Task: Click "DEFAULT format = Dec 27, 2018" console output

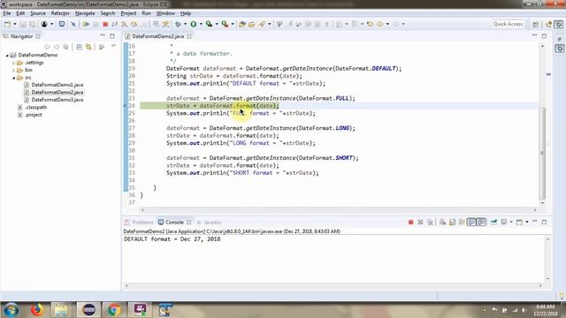Action: pos(172,239)
